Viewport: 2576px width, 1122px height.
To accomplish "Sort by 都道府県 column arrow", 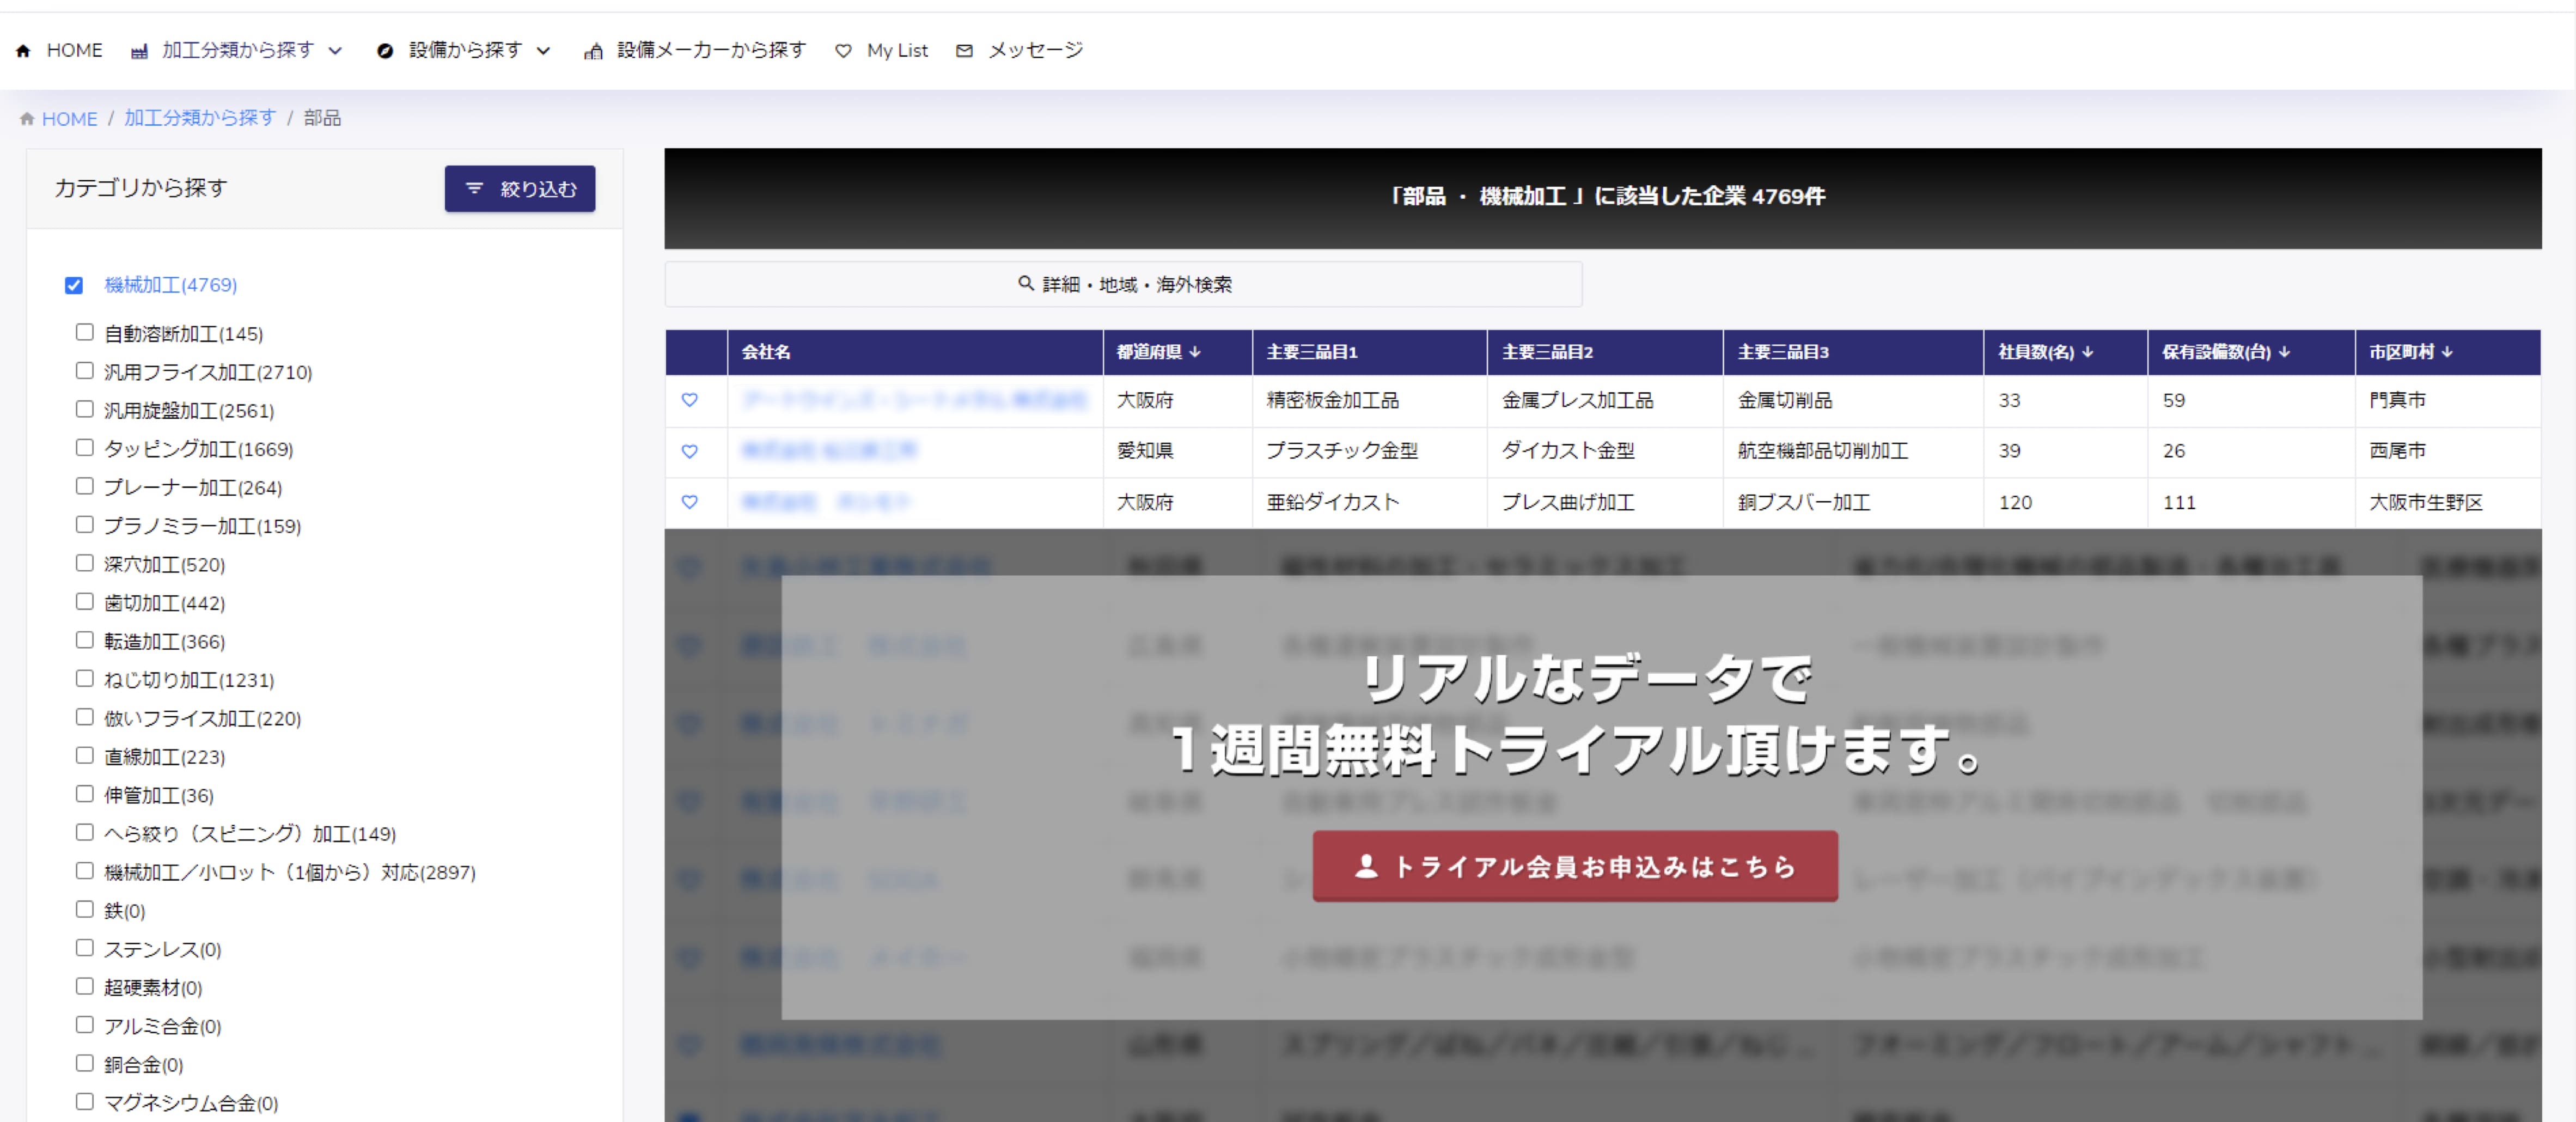I will coord(1195,352).
